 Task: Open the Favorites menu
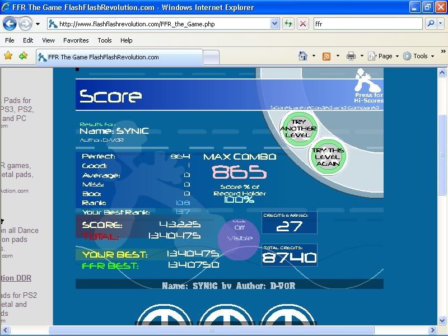(76, 40)
